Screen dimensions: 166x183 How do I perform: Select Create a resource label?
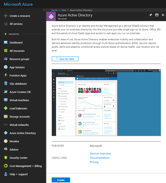pyautogui.click(x=20, y=16)
